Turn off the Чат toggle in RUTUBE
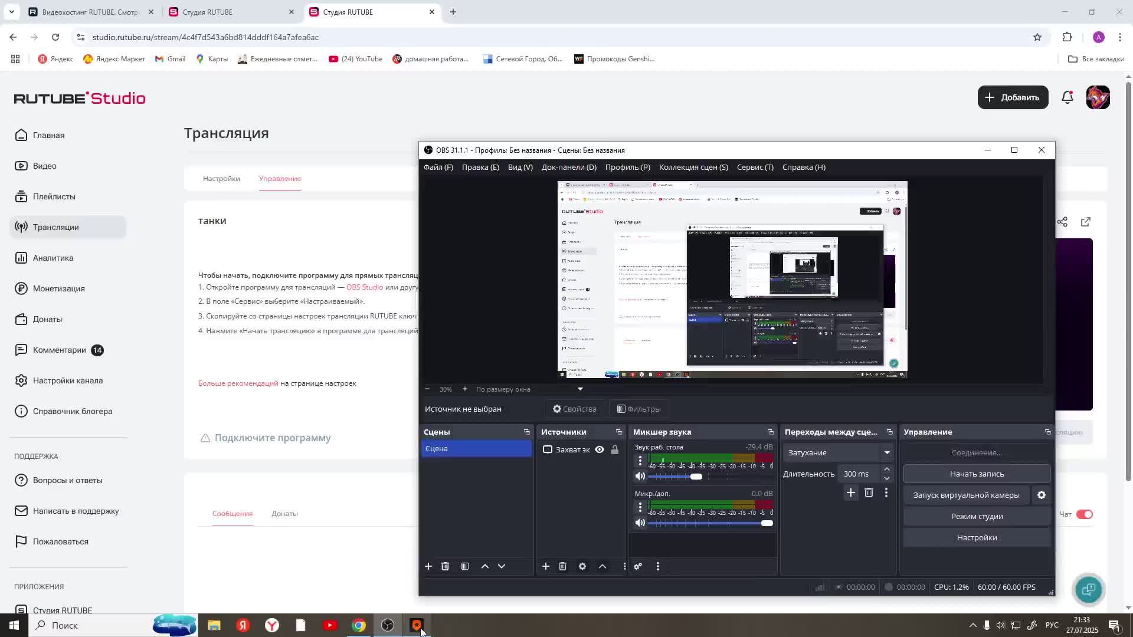 click(1085, 514)
